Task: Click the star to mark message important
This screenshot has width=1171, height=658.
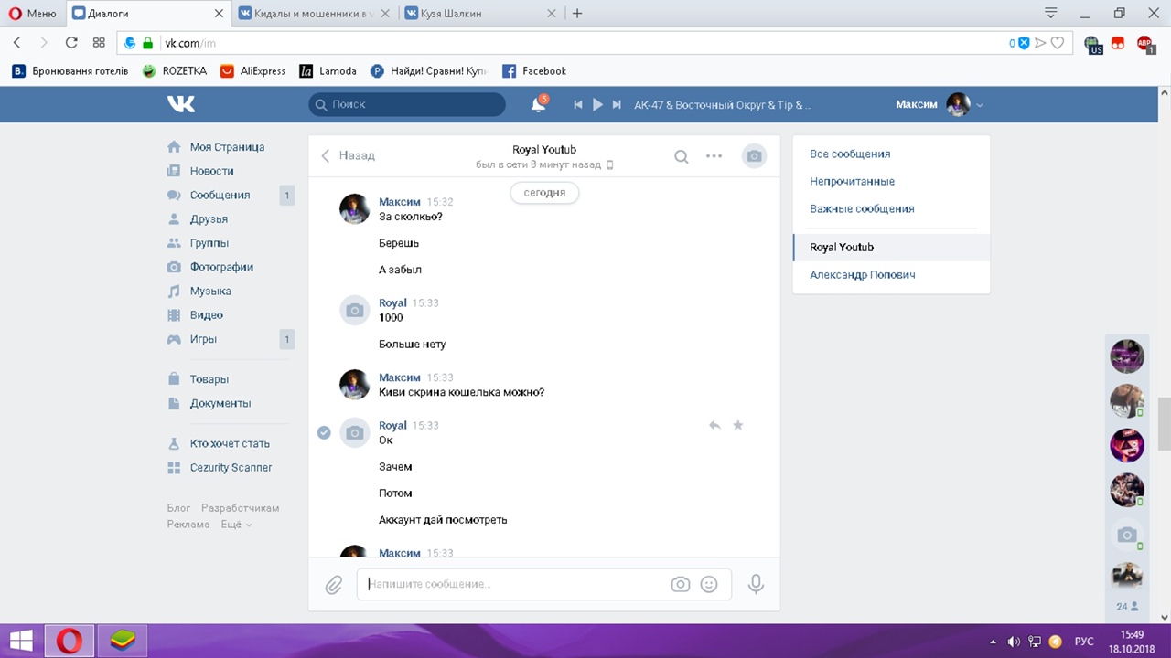Action: tap(738, 425)
